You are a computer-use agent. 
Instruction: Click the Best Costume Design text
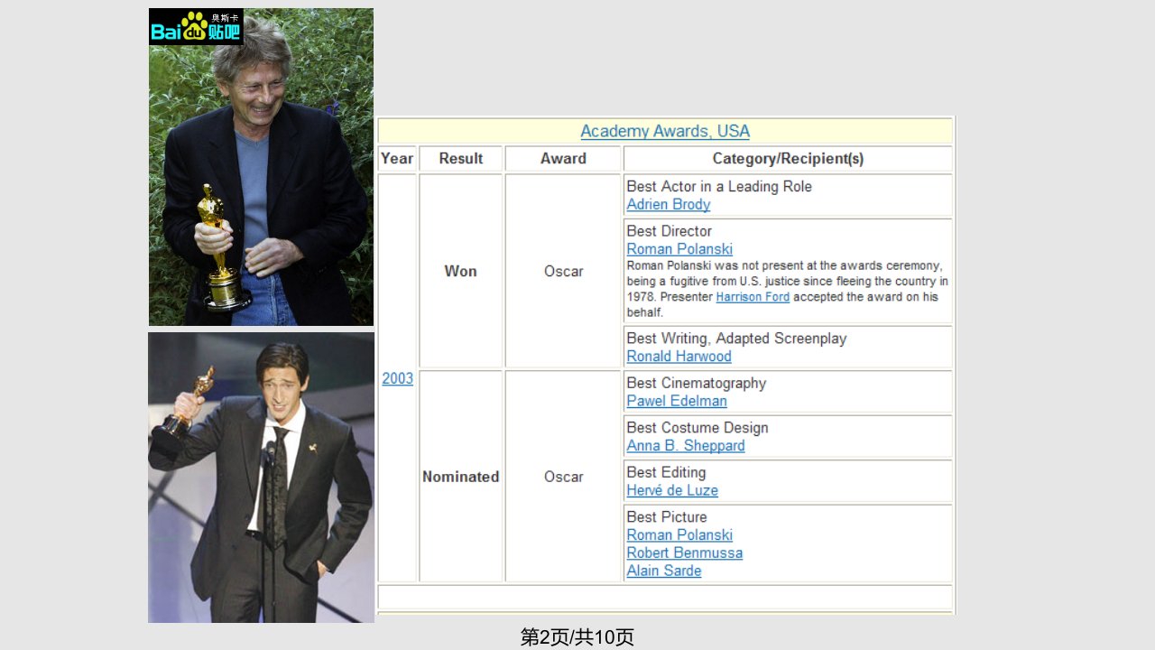click(698, 427)
